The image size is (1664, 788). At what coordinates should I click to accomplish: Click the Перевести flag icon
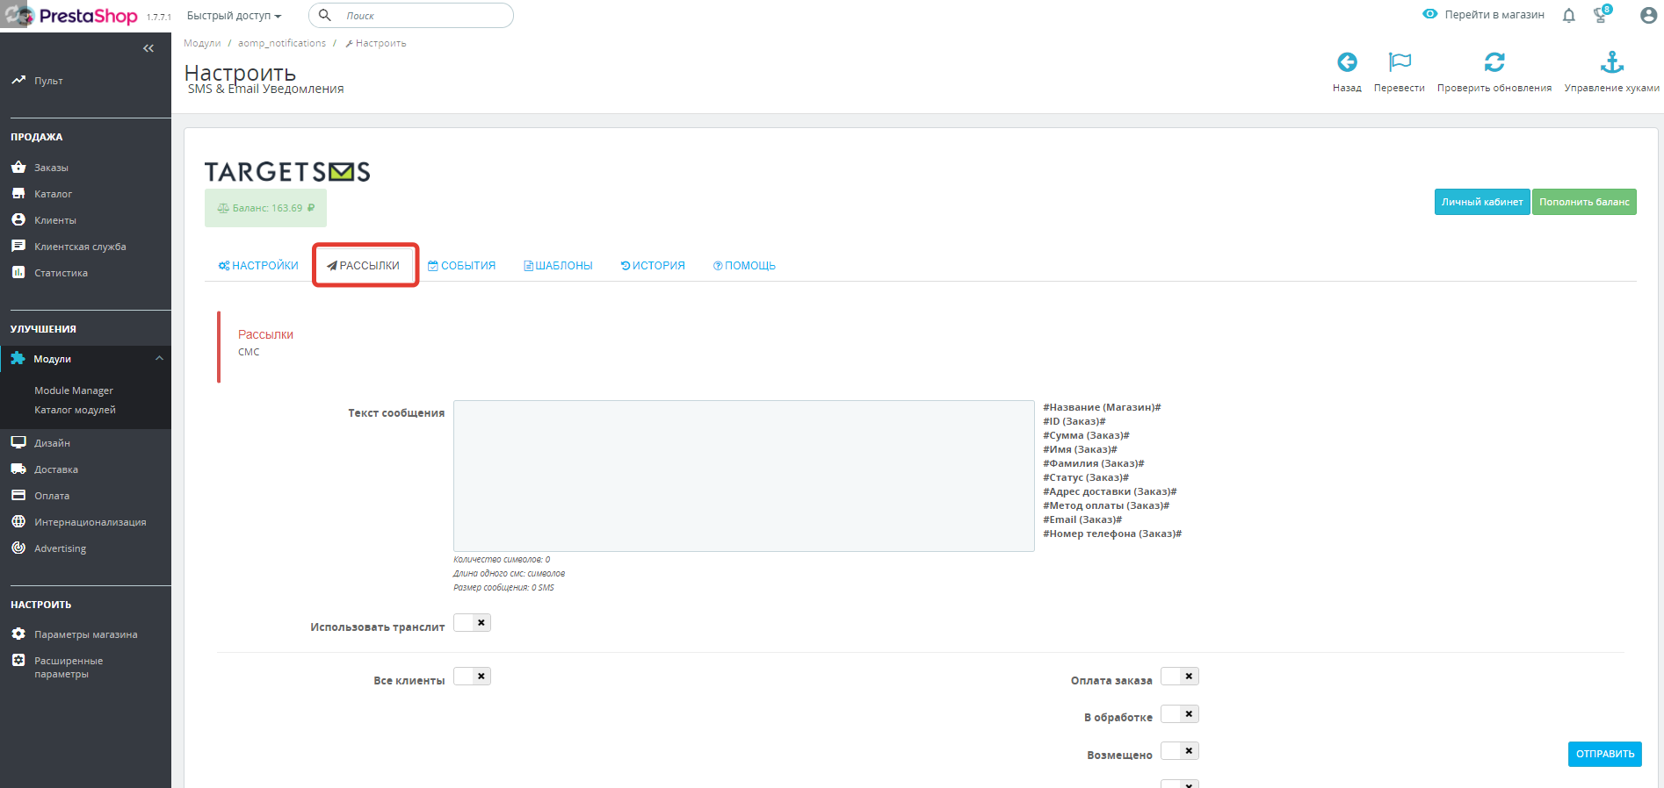tap(1400, 62)
